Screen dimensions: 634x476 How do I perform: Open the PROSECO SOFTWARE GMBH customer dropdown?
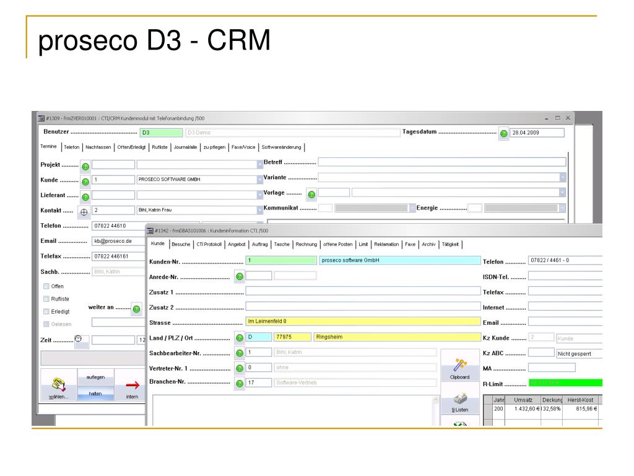(x=259, y=180)
